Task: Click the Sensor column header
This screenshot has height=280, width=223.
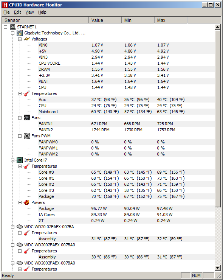Action: pyautogui.click(x=45, y=20)
